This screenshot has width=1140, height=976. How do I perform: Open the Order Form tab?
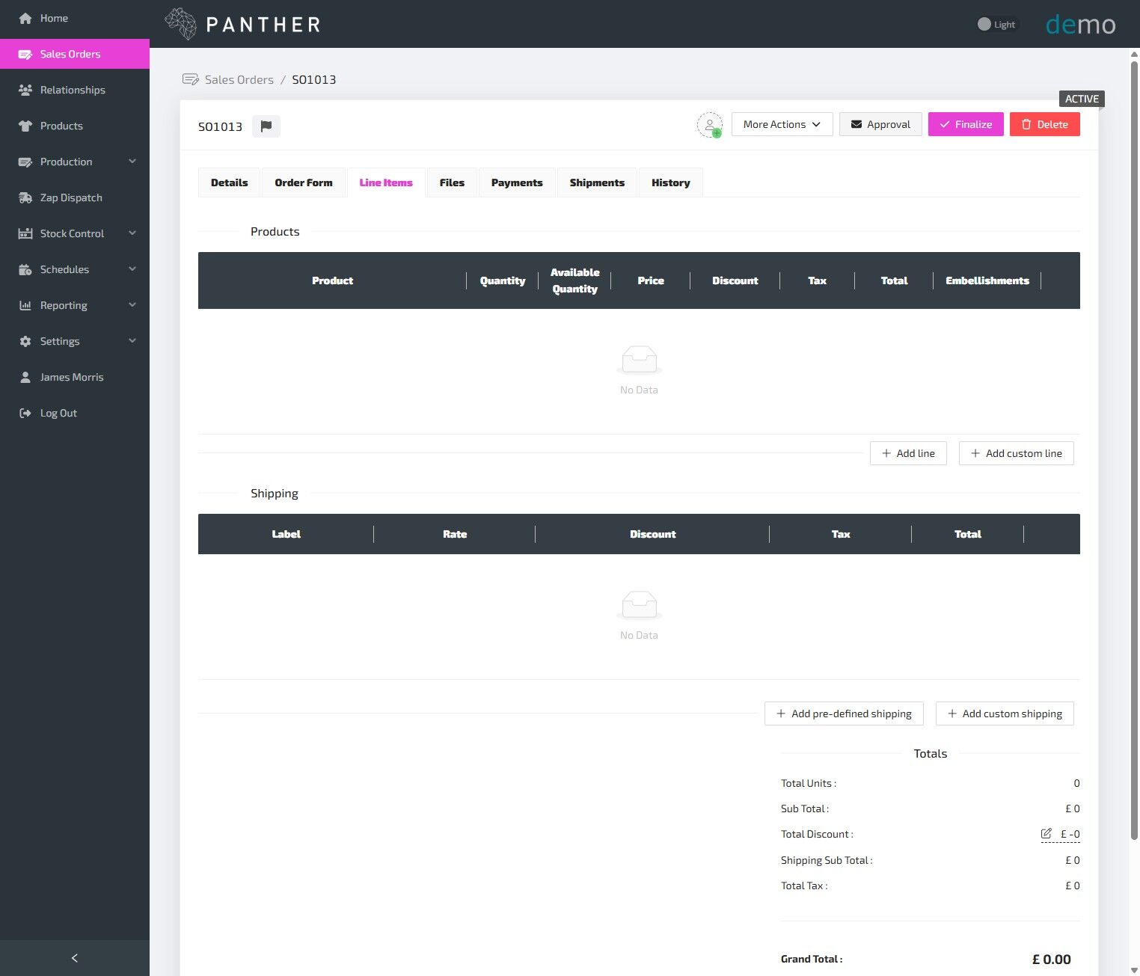(x=304, y=182)
